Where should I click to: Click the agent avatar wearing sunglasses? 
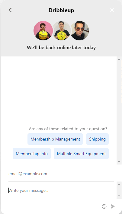click(80, 31)
